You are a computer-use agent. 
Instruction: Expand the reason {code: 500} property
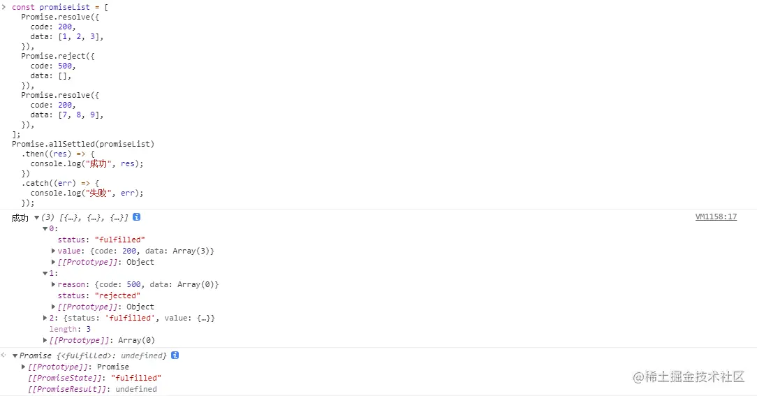[x=54, y=284]
